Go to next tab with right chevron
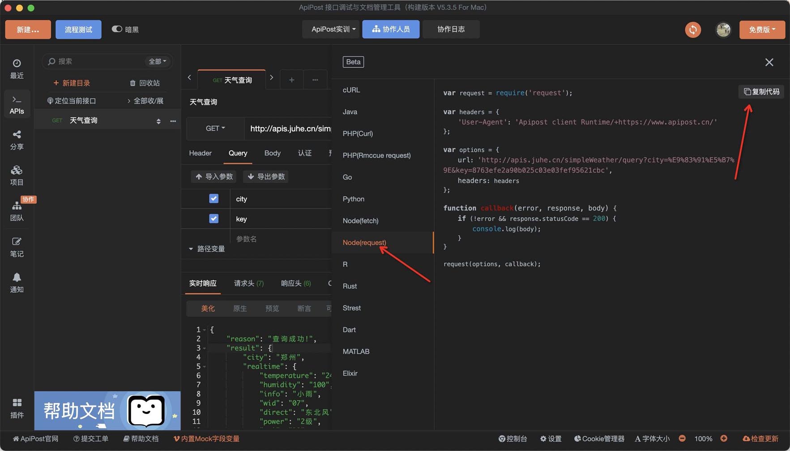Screen dimensions: 790x451 click(x=271, y=77)
